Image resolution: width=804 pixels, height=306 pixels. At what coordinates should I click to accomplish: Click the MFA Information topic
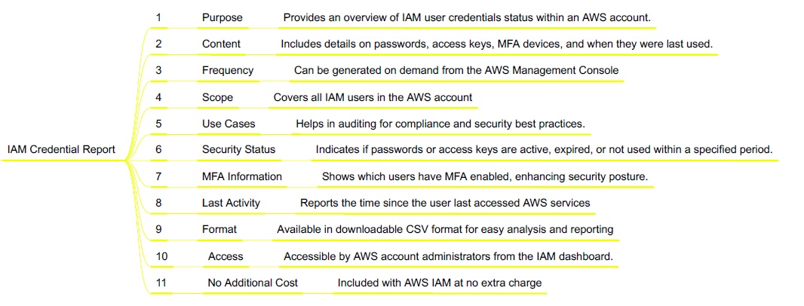pos(241,176)
